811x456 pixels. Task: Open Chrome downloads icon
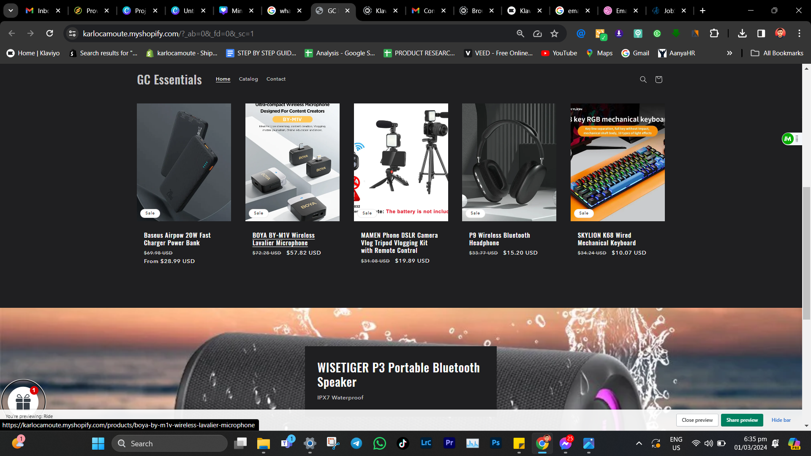(742, 33)
